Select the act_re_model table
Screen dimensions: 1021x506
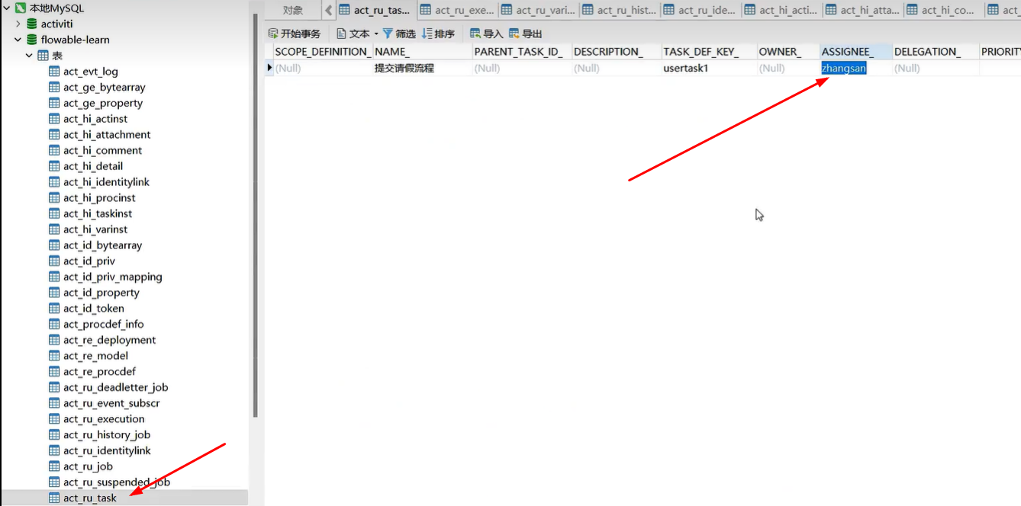coord(96,356)
